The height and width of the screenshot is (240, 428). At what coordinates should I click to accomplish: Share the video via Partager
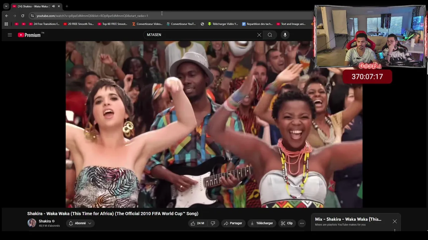point(233,223)
